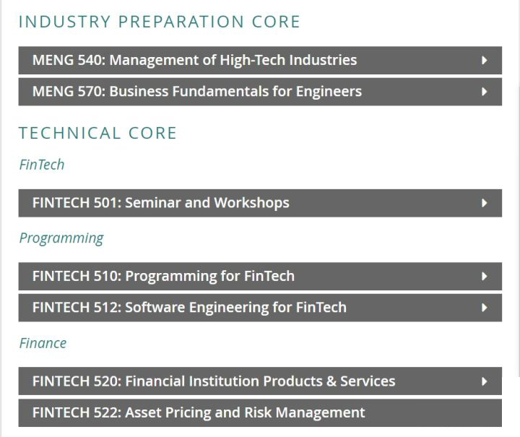Click the arrow icon on MENG 540 row
This screenshot has width=520, height=437.
point(485,60)
